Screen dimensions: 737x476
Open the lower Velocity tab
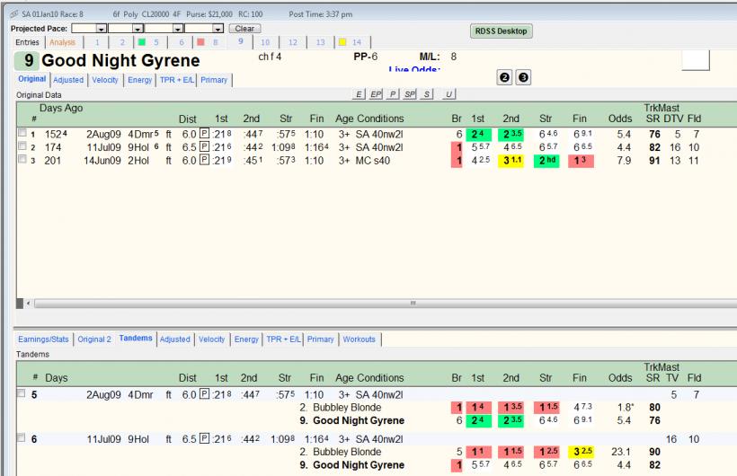tap(211, 339)
